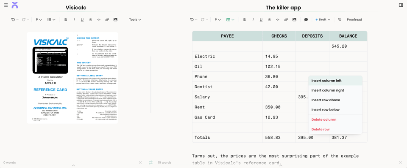The image size is (407, 168).
Task: Apply strikethrough in Visicalc editor toolbar
Action: [x=91, y=20]
